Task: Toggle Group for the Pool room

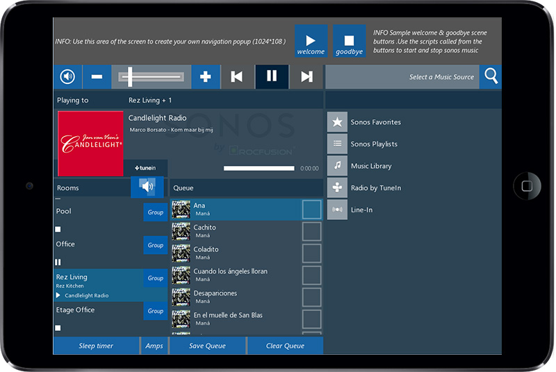Action: [x=156, y=212]
